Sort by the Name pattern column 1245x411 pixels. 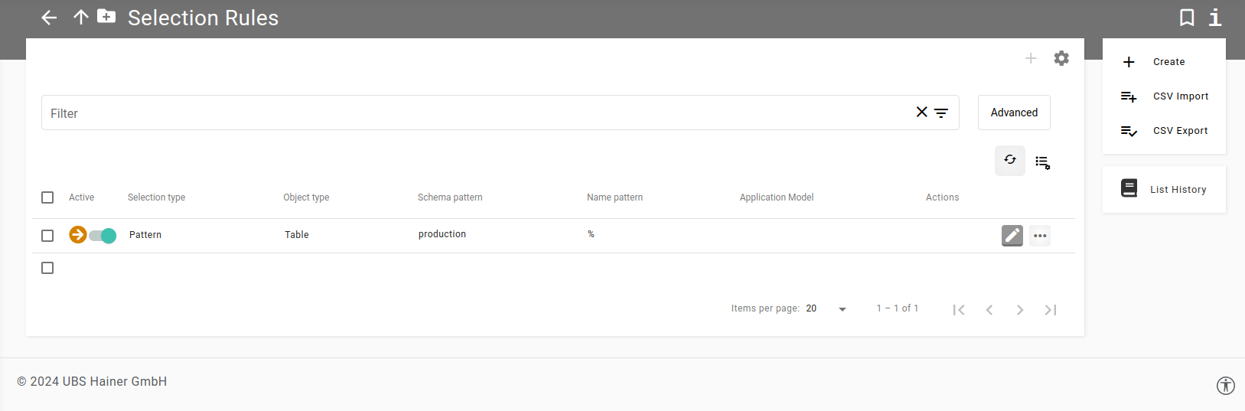[614, 197]
